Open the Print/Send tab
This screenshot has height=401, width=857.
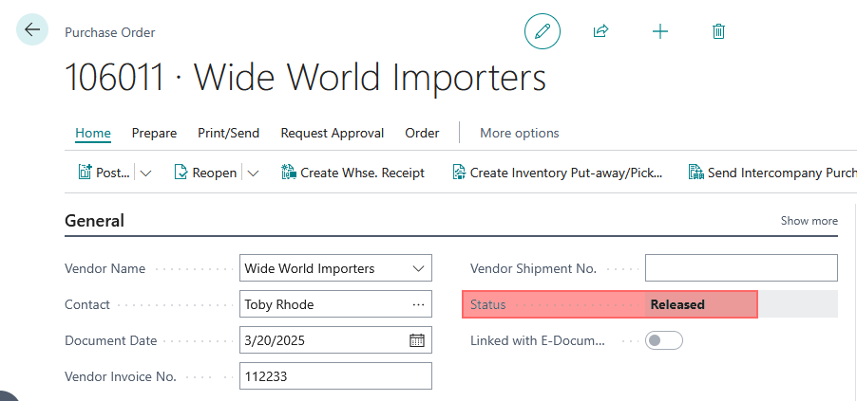click(x=228, y=133)
